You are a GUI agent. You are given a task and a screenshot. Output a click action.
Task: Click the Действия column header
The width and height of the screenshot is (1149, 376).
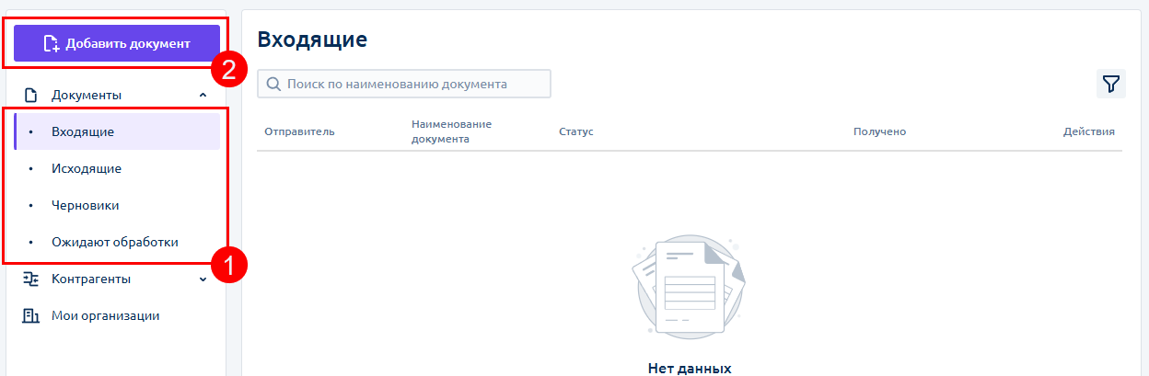[x=1089, y=131]
